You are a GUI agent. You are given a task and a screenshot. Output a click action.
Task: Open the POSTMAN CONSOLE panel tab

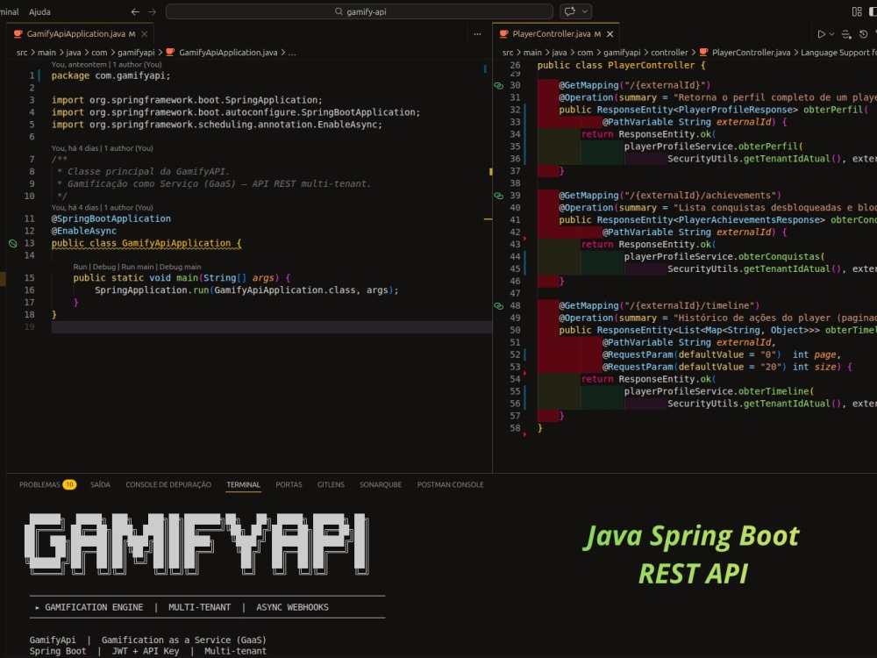[x=450, y=484]
